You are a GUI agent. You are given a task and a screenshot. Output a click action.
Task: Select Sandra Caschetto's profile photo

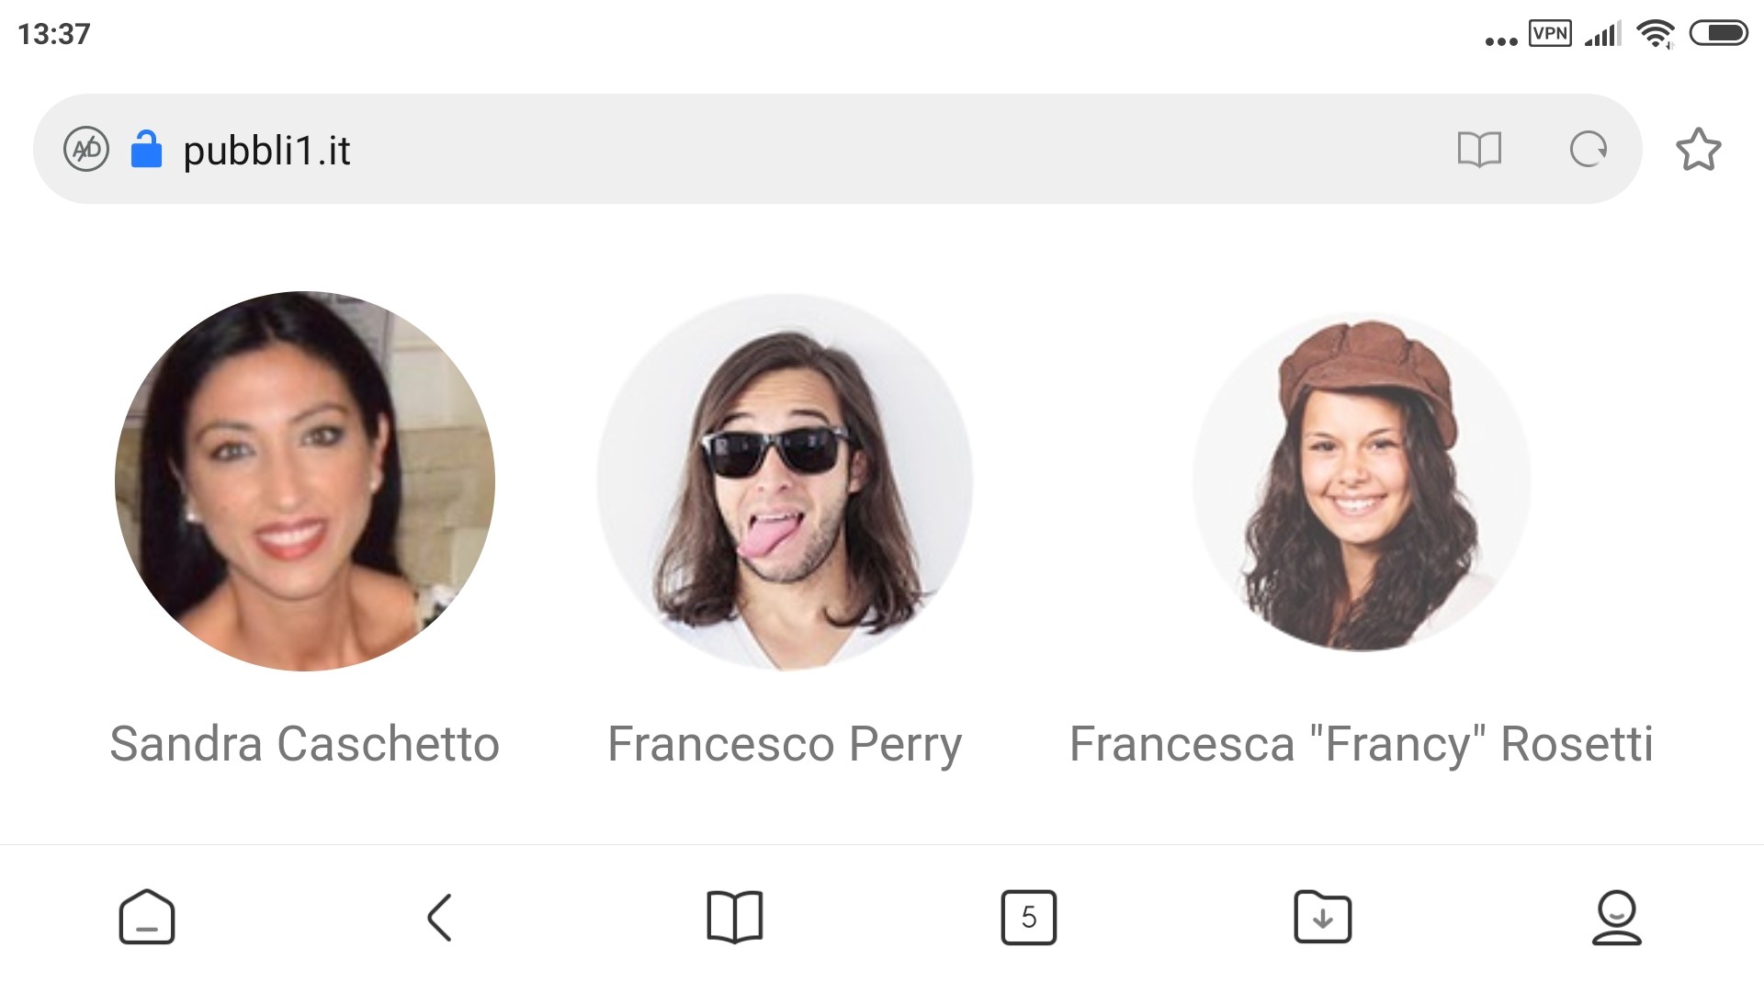(305, 481)
